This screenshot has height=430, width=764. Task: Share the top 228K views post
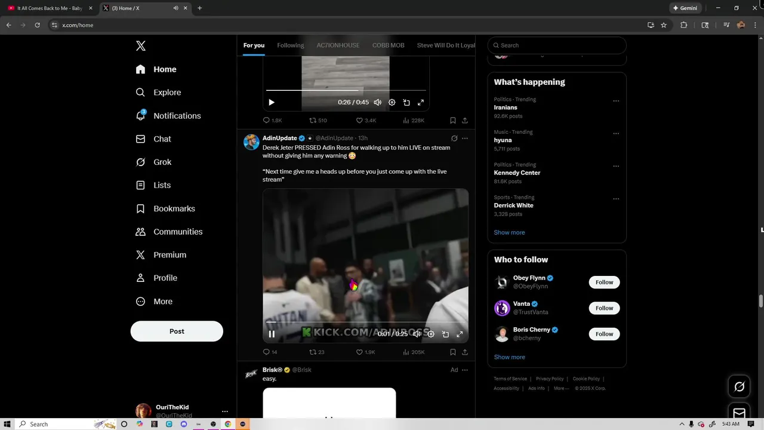point(465,120)
